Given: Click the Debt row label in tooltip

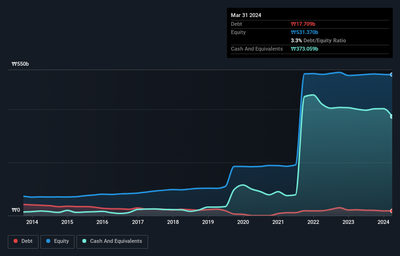Looking at the screenshot, I should coord(236,24).
